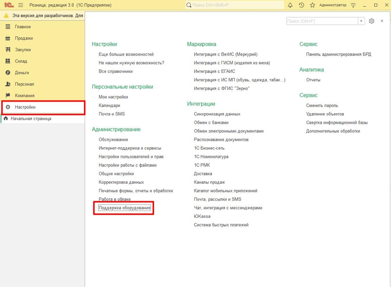Image resolution: width=391 pixels, height=287 pixels.
Task: Open Корректировка данных
Action: pos(121,182)
